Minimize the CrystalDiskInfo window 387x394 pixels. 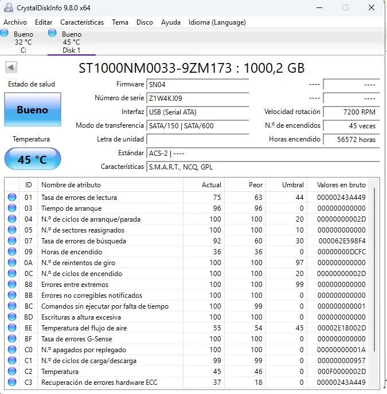(319, 8)
